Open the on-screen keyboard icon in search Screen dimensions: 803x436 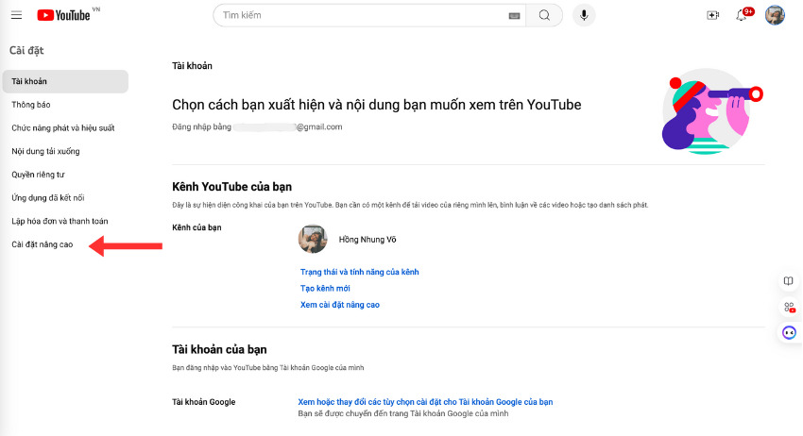pyautogui.click(x=514, y=16)
